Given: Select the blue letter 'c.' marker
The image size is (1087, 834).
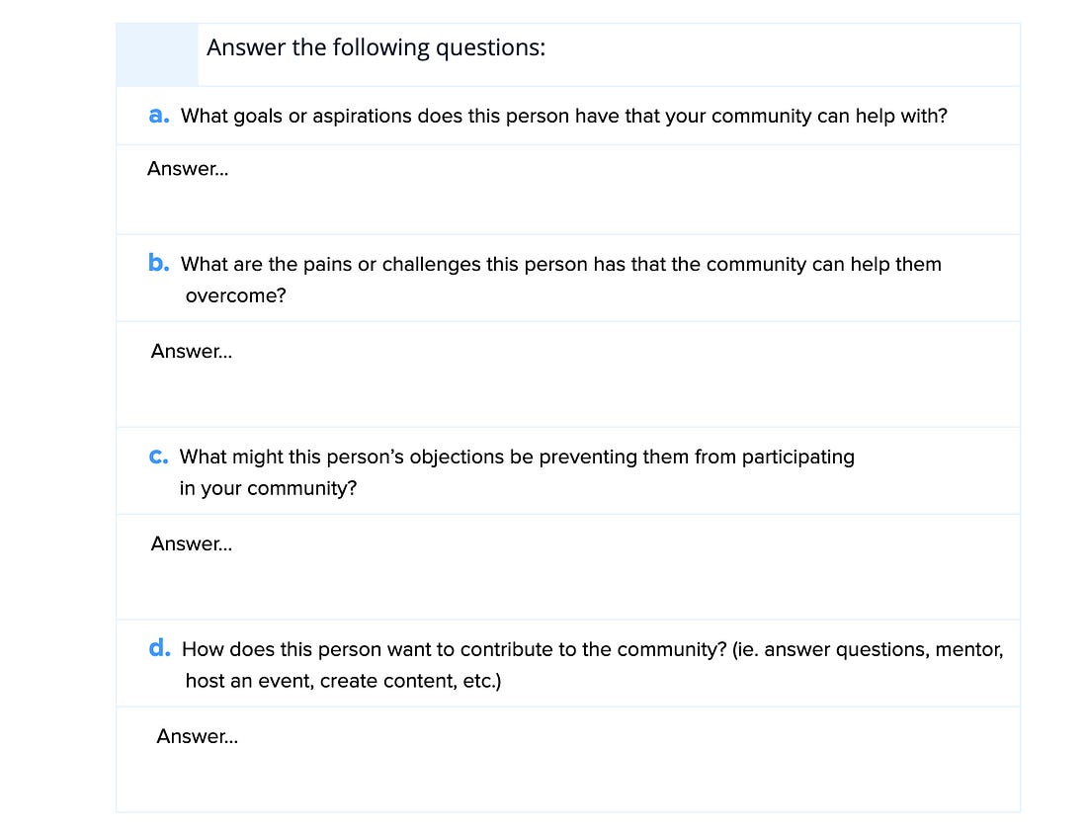Looking at the screenshot, I should click(x=159, y=457).
